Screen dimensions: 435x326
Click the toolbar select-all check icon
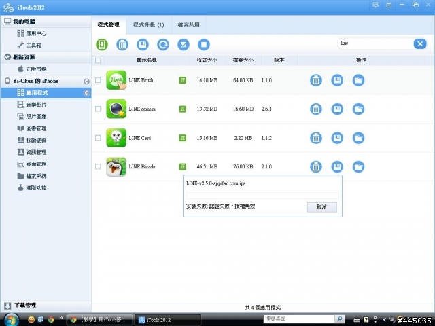[184, 44]
